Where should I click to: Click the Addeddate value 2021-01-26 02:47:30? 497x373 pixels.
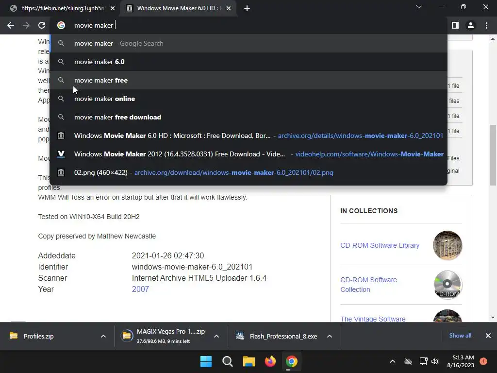[x=168, y=255]
